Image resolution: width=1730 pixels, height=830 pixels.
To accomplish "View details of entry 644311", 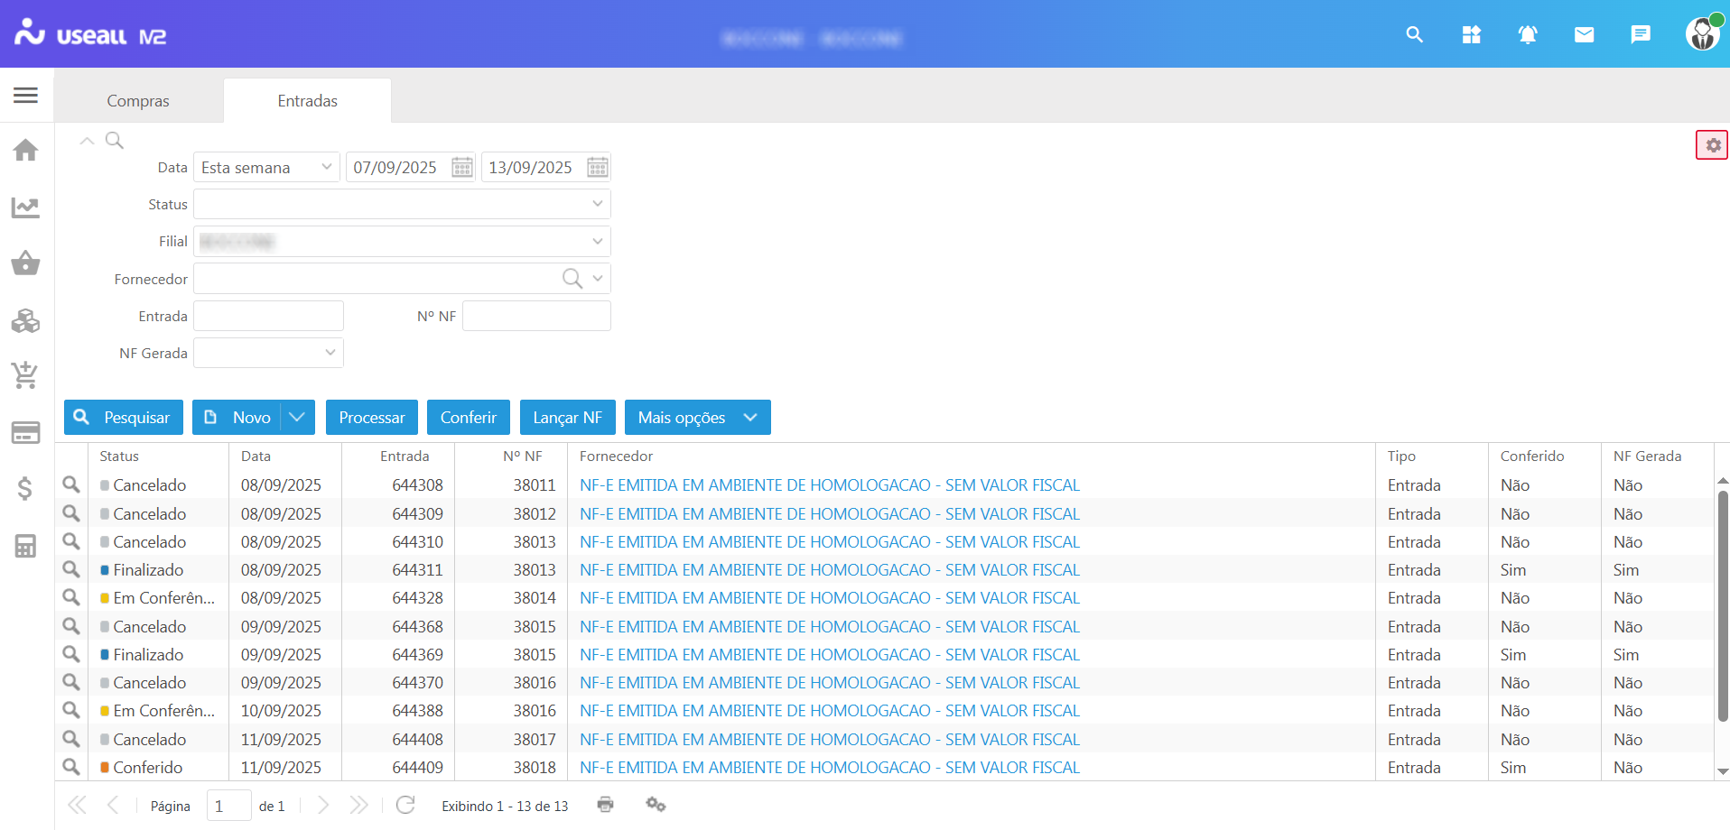I will 71,570.
